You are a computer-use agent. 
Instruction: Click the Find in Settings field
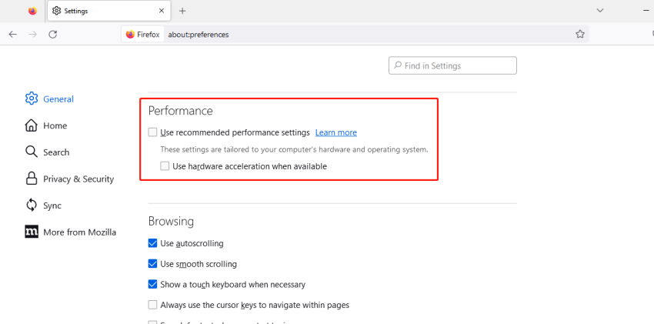click(452, 65)
